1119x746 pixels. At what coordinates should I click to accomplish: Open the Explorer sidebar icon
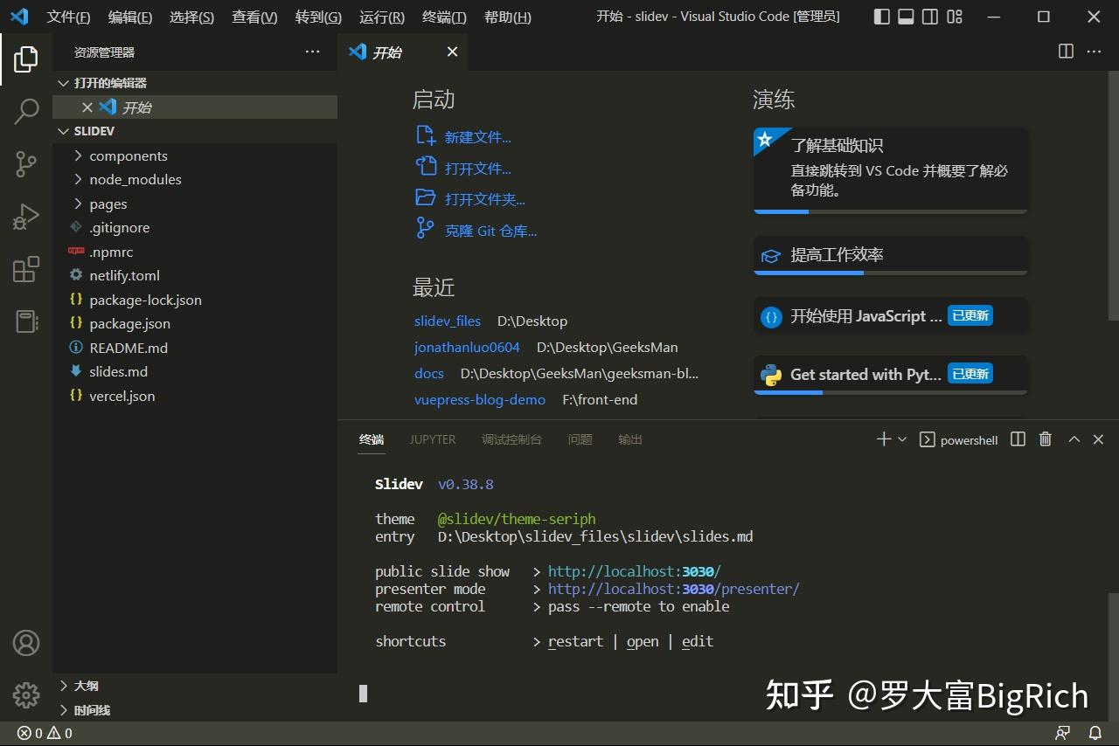click(25, 59)
